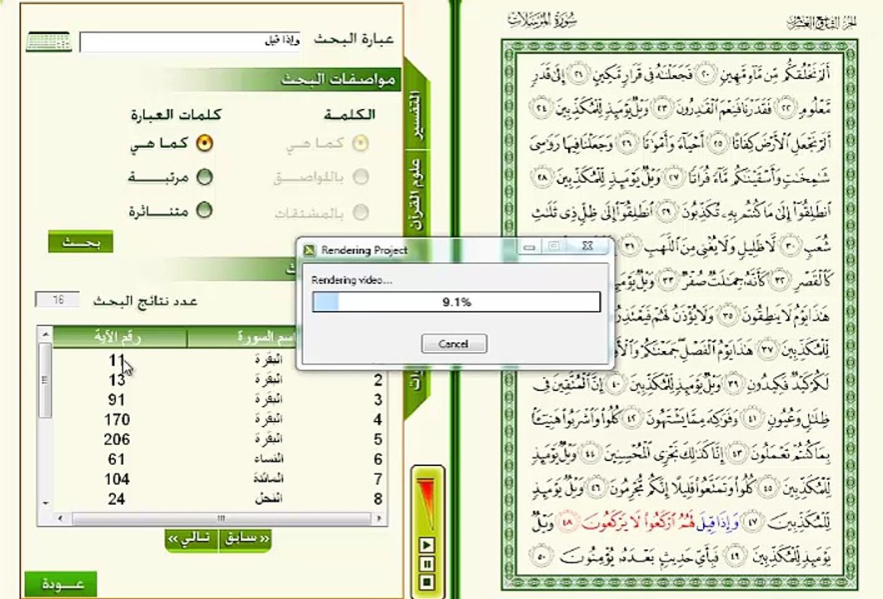
Task: Click the pause button in audio panel
Action: [427, 563]
